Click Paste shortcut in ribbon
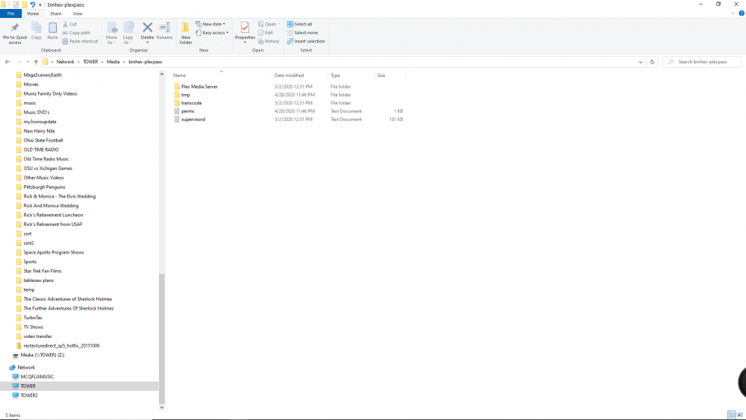The width and height of the screenshot is (746, 420). coord(80,41)
